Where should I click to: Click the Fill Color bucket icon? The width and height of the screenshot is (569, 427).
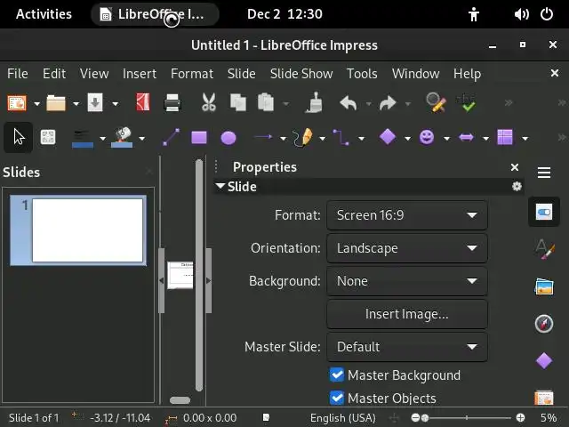pos(122,138)
